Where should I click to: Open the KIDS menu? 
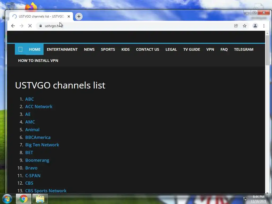pos(125,49)
